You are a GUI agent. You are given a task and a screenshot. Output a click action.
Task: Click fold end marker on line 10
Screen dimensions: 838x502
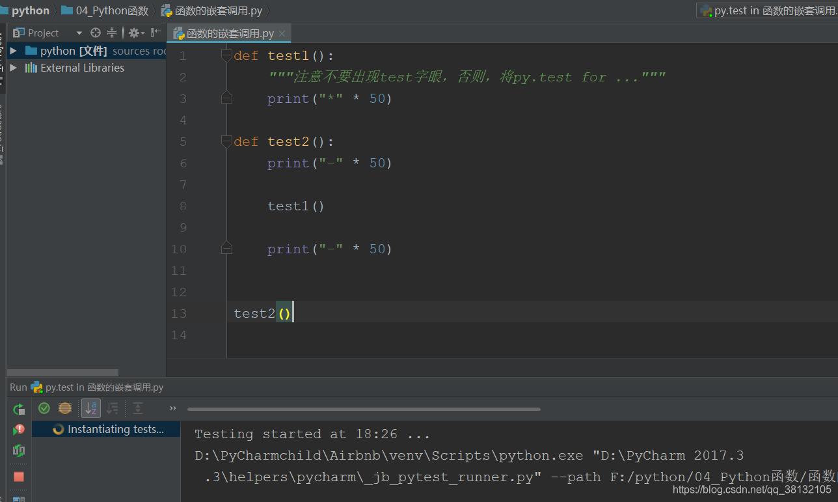pyautogui.click(x=226, y=249)
